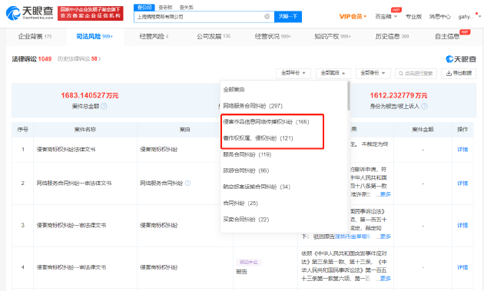484x291 pixels.
Task: Open 详情 for row 3
Action: [x=462, y=225]
